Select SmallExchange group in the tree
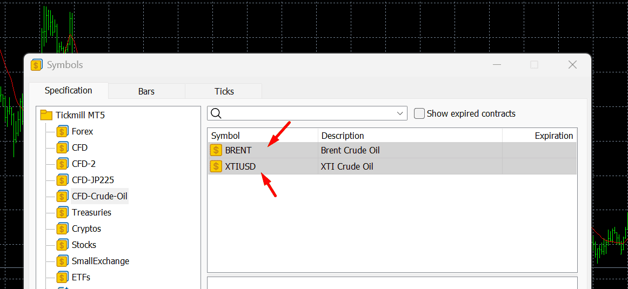 pos(101,261)
